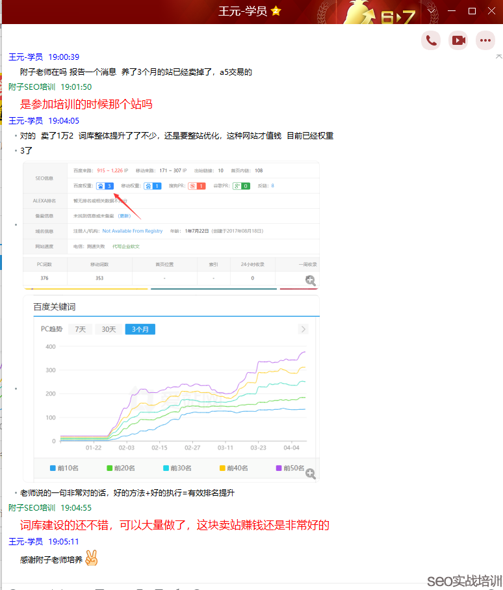Viewport: 503px width, 590px height.
Task: Click the victory hand emoji in the last message
Action: click(x=92, y=559)
